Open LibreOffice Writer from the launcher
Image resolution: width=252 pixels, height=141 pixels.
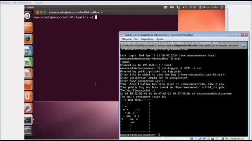(28, 51)
